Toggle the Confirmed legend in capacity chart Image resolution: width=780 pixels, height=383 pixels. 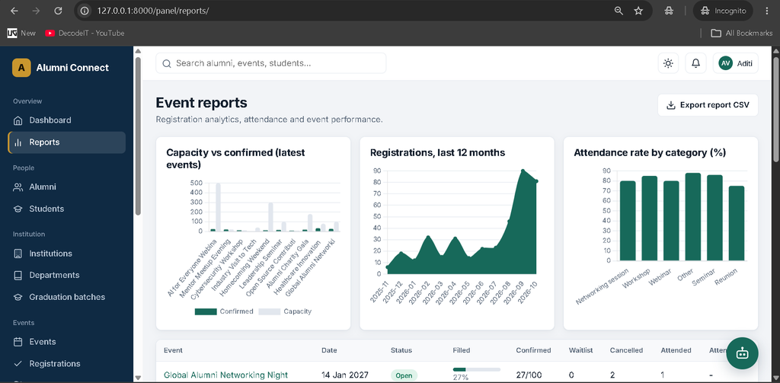pos(224,311)
